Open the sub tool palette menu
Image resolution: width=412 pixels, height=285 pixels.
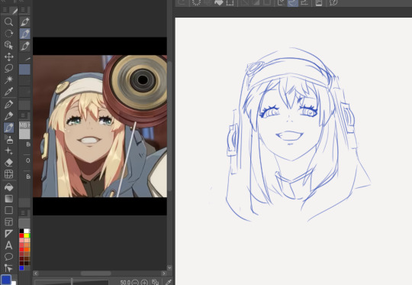coord(23,10)
